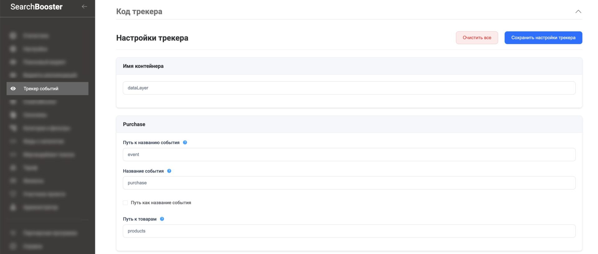Screen dimensions: 598x254
Task: Click the eye icon beside Трекер событий
Action: coord(13,89)
